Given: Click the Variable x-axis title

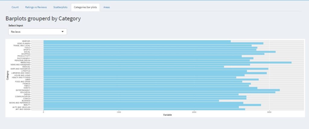Looking at the screenshot, I should tap(167, 115).
